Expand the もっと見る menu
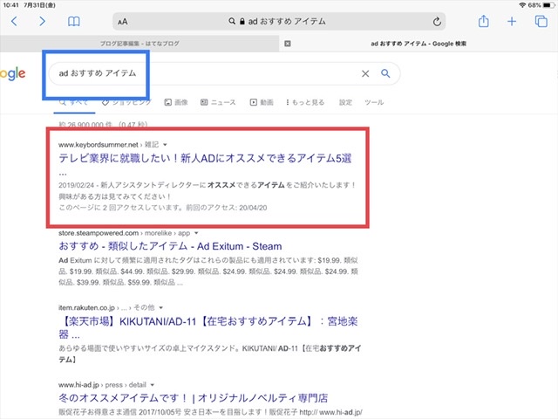 point(305,103)
